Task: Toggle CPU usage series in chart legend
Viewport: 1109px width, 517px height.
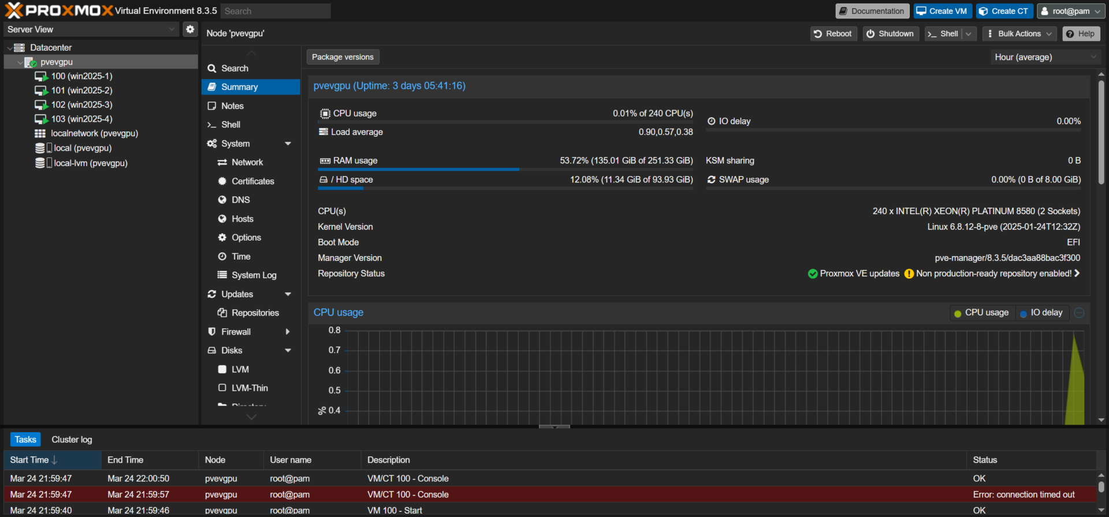Action: tap(981, 313)
